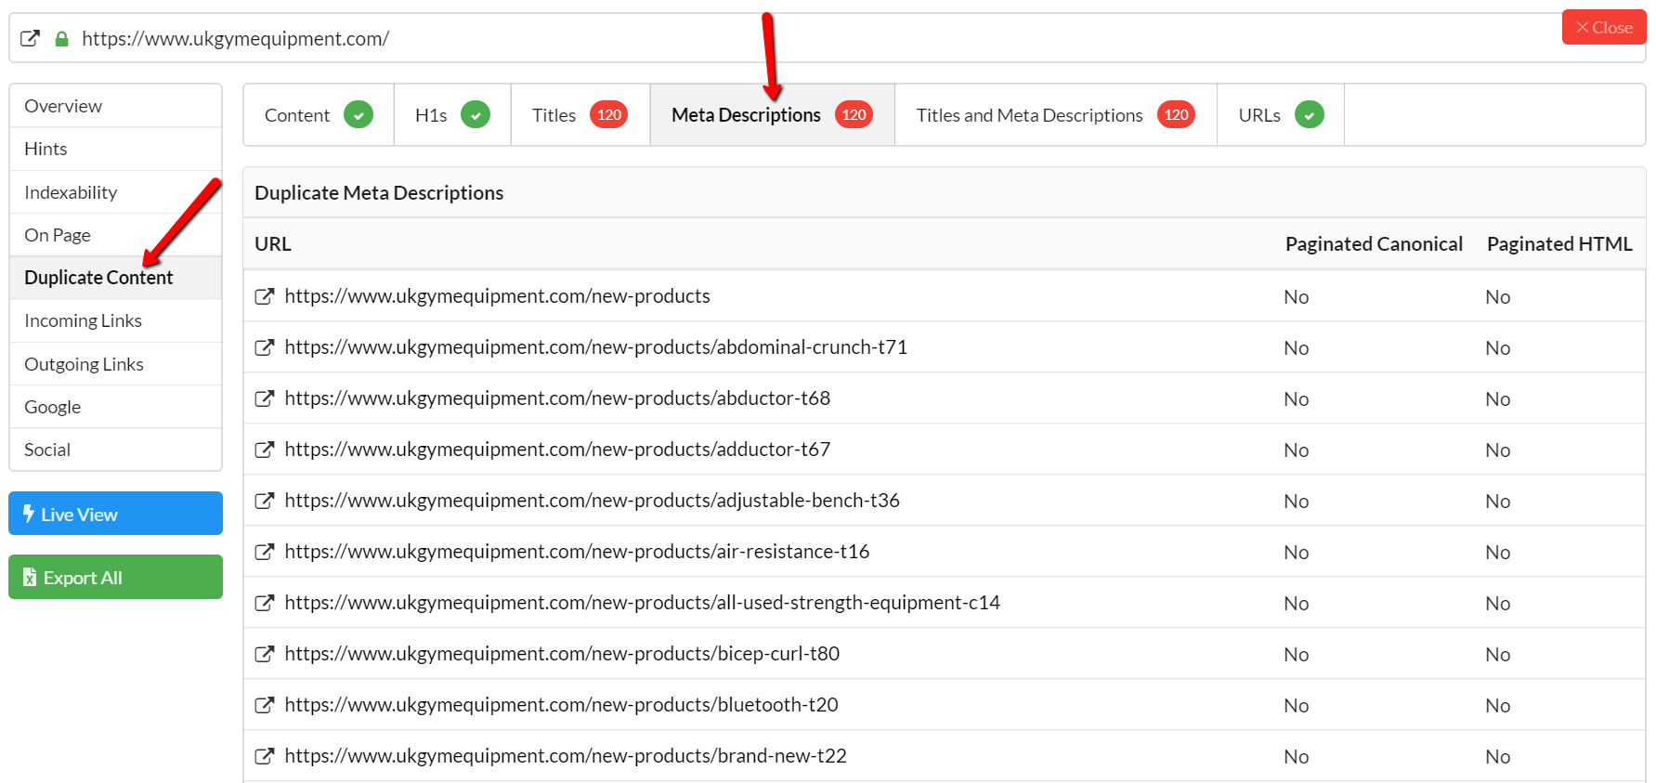Screen dimensions: 1656x783
Task: Open Social in the sidebar
Action: pos(116,450)
